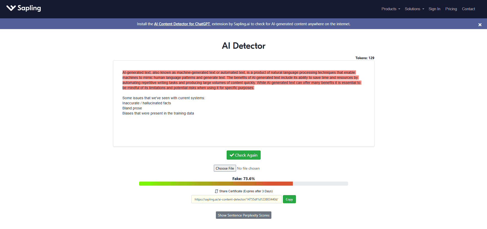Screen dimensions: 487x229
Task: Click the Check Again button
Action: 243,155
